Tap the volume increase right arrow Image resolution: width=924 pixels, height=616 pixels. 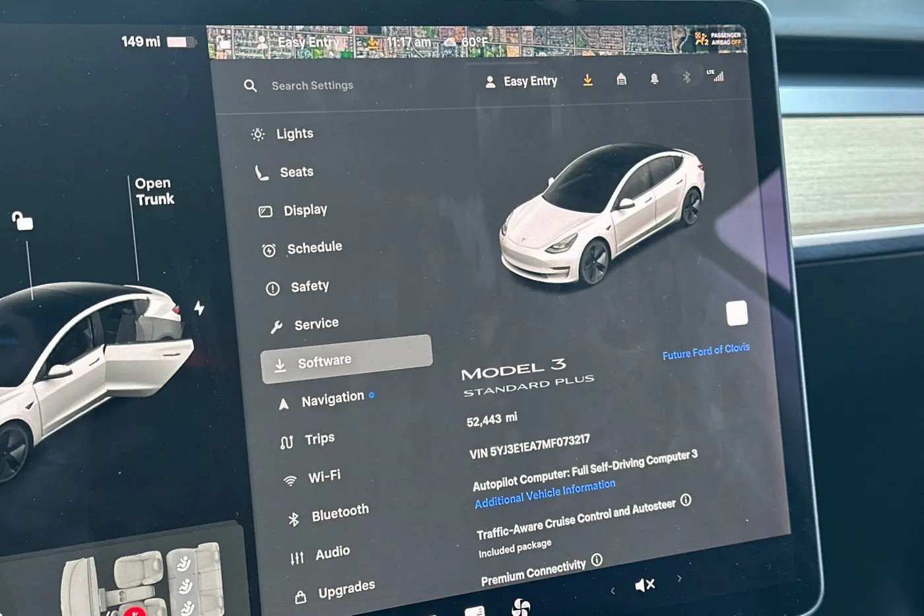click(x=679, y=578)
